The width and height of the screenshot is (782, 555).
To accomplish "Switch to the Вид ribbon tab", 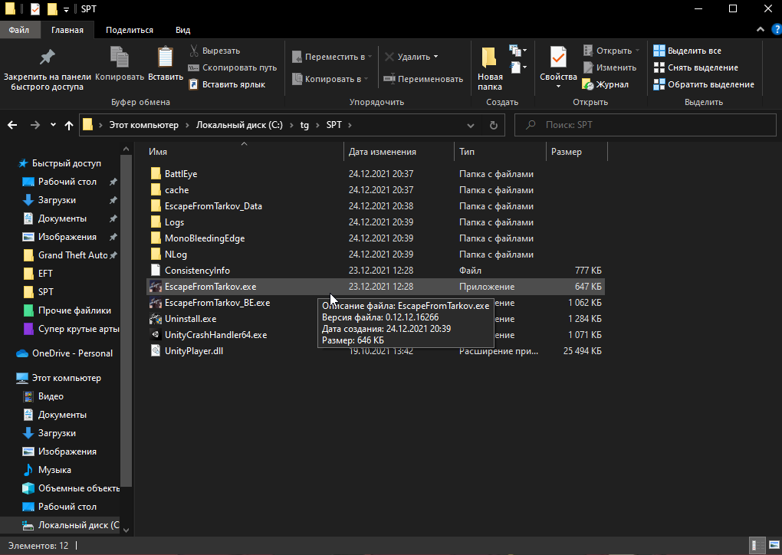I will 183,30.
